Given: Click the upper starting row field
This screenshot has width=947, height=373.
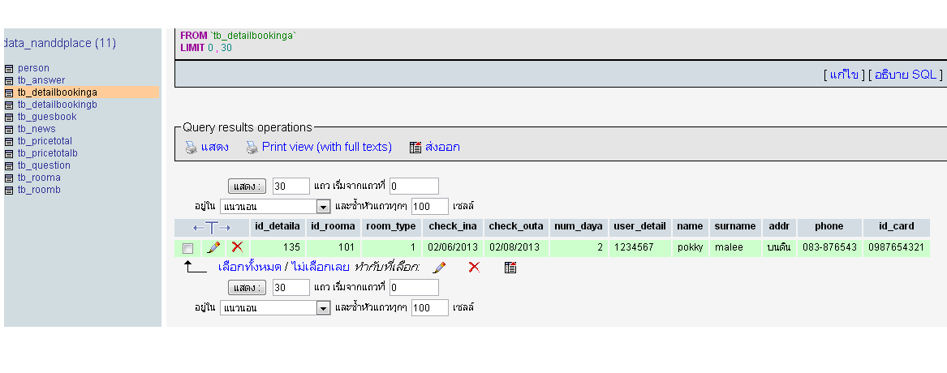Looking at the screenshot, I should 414,186.
